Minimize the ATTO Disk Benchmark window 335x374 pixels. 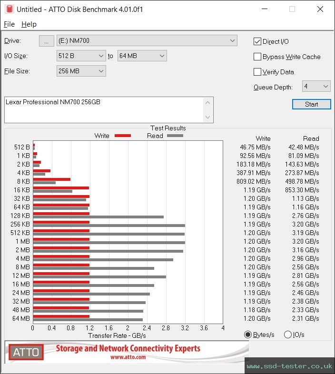pyautogui.click(x=265, y=9)
